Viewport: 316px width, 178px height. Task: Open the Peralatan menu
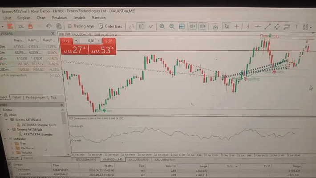pos(59,18)
